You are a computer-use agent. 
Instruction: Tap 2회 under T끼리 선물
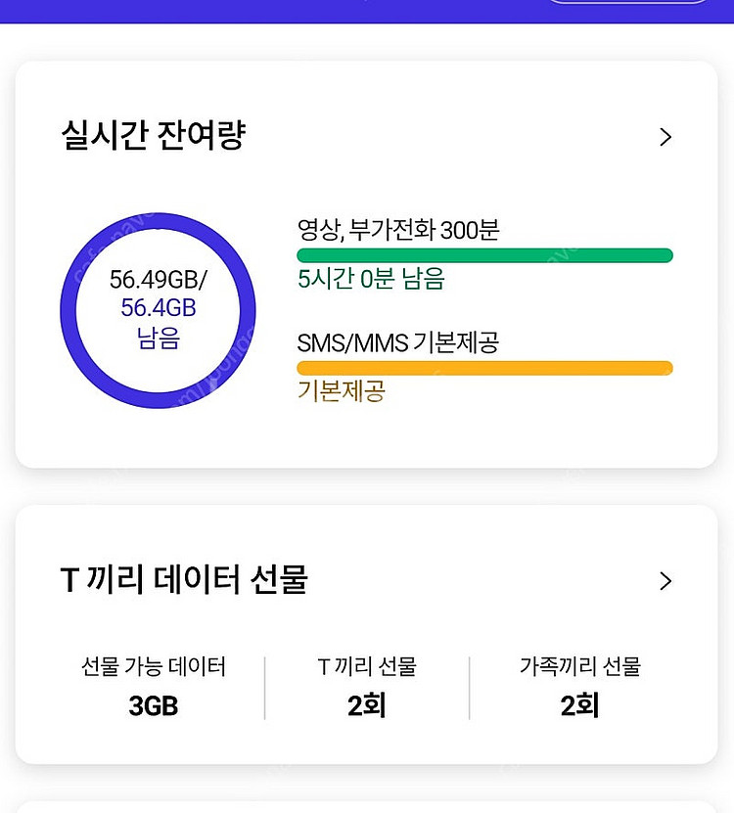(367, 706)
